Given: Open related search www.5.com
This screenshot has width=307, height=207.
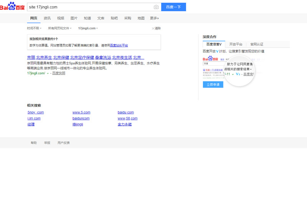Looking at the screenshot, I should pyautogui.click(x=81, y=112).
